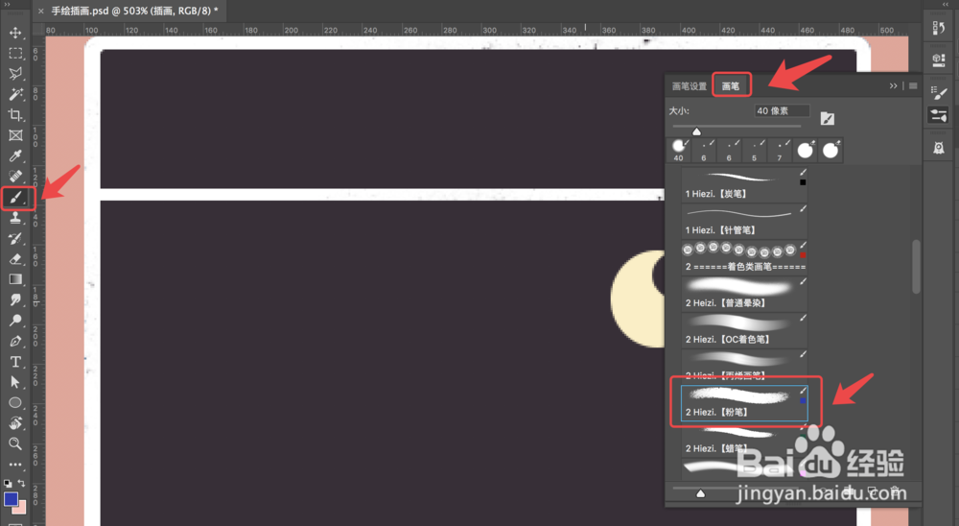Click the brush list vertical scrollbar

pos(916,267)
